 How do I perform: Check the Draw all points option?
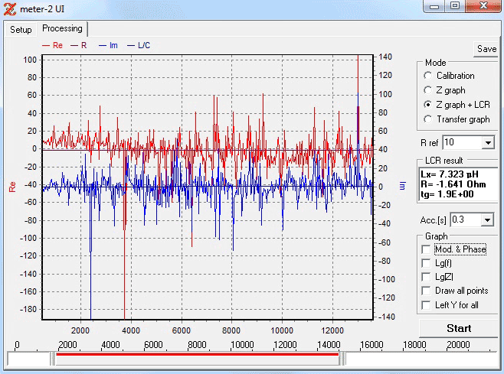(x=427, y=291)
